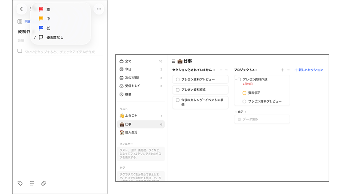The image size is (340, 194).
Task: Click the back arrow in task detail
Action: tap(22, 9)
